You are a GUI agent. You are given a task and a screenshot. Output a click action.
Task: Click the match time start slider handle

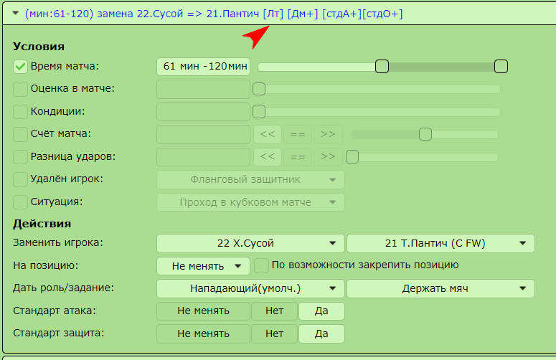(x=382, y=66)
